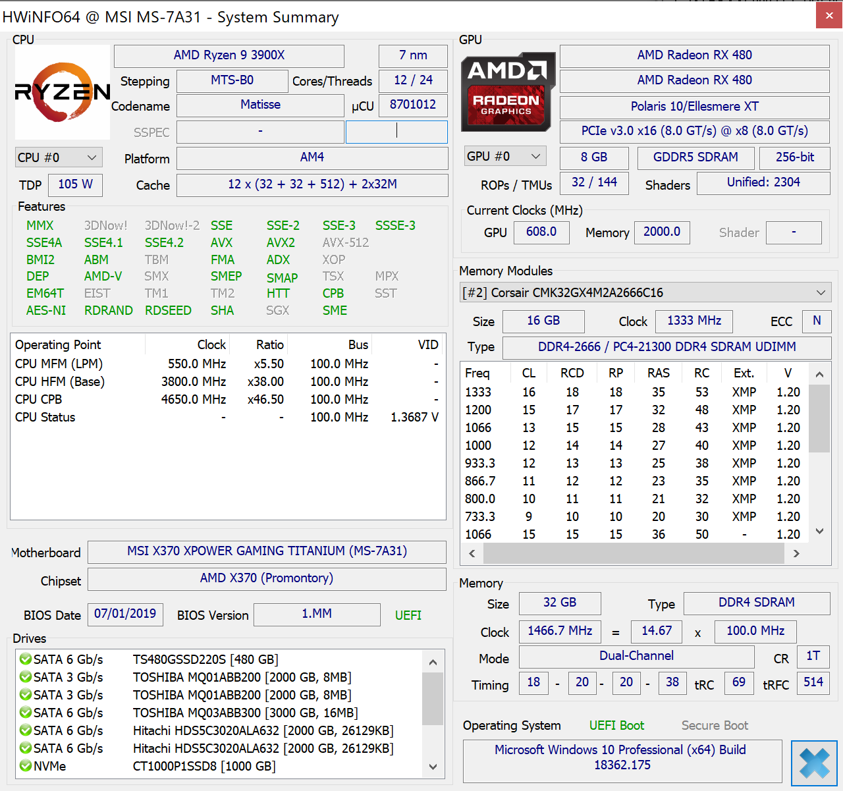Click the Unified: 2304 shaders field
The image size is (843, 791).
point(763,183)
